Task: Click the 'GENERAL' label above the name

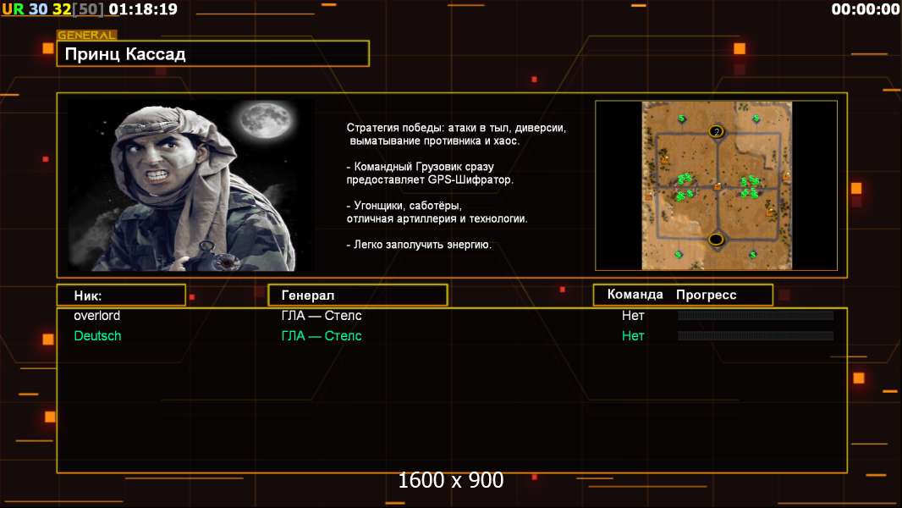Action: click(86, 35)
